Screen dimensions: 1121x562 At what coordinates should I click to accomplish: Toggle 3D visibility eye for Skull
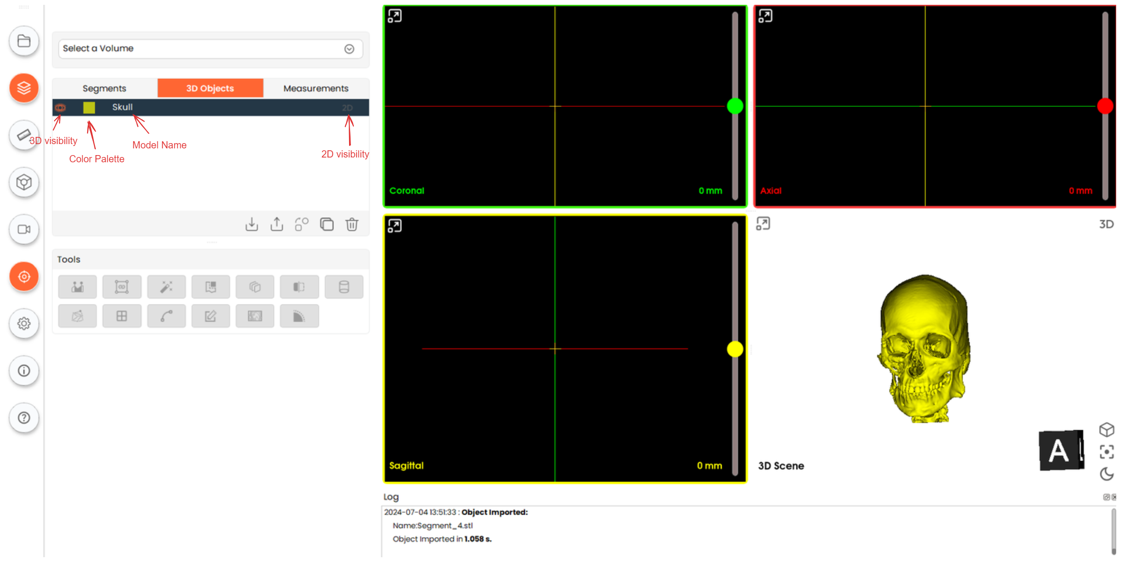tap(60, 107)
